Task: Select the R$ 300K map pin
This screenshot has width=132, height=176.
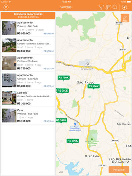Action: pyautogui.click(x=73, y=141)
